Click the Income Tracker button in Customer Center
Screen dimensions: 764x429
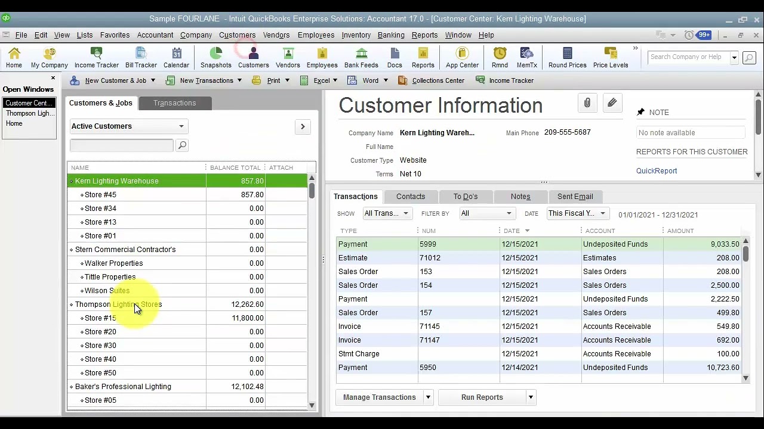click(504, 80)
